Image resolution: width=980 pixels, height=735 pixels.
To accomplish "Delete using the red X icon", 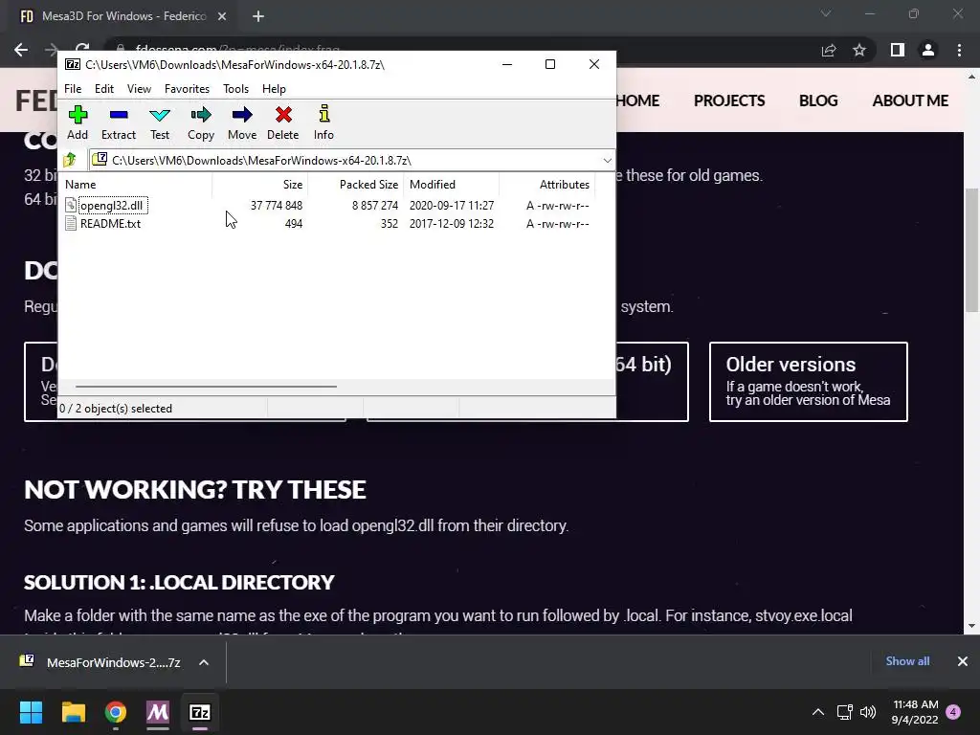I will (283, 123).
